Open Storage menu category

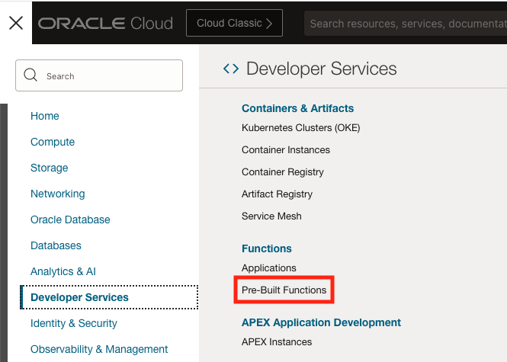[50, 168]
